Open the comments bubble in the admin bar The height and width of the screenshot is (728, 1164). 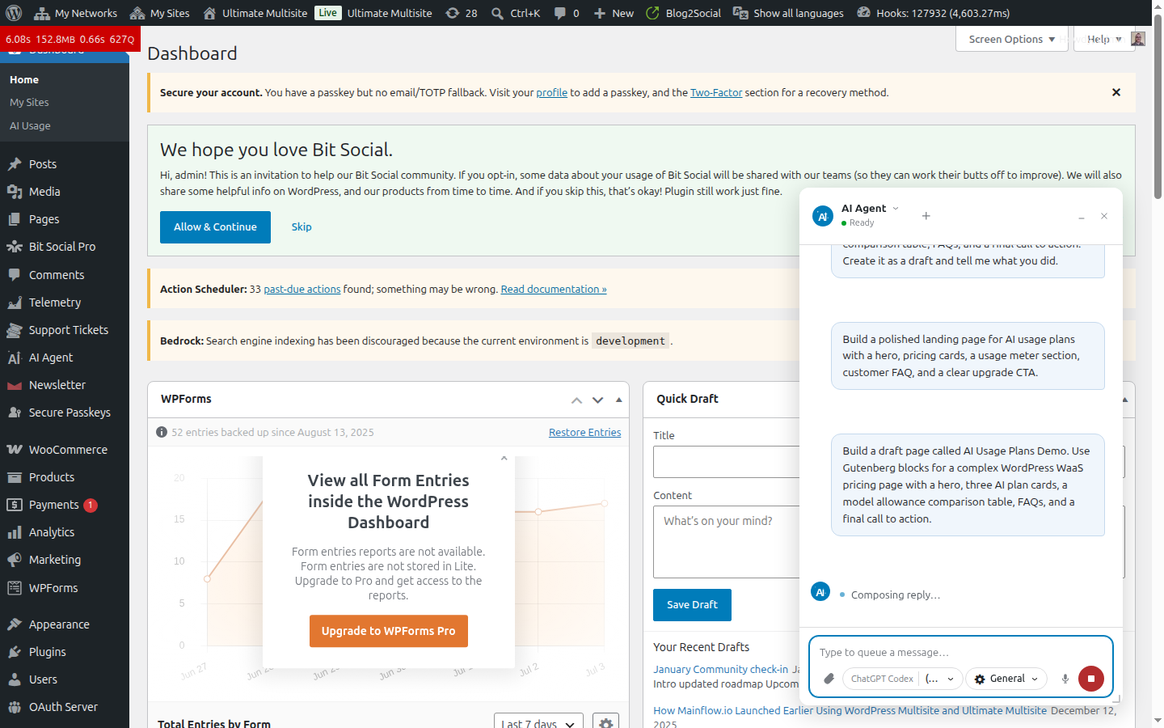point(567,13)
